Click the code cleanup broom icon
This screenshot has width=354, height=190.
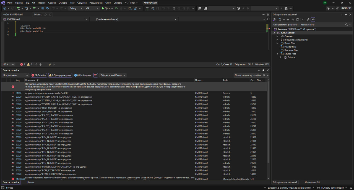[50, 64]
